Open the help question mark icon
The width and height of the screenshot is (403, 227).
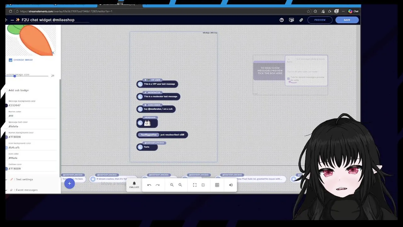point(281,20)
